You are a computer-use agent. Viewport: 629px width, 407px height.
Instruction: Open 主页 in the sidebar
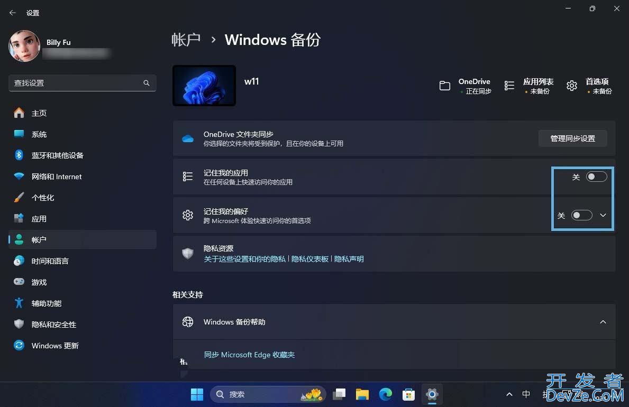[82, 113]
